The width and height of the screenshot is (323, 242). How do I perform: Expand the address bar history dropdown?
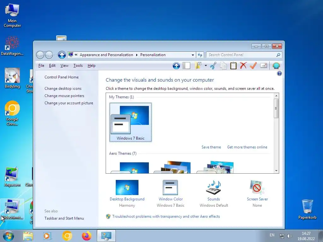coord(193,55)
